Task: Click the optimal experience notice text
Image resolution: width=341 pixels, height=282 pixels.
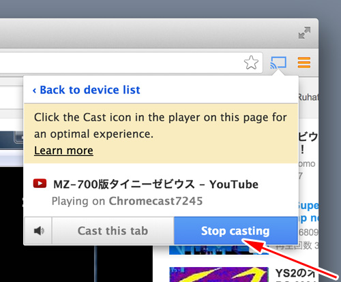Action: tap(160, 125)
